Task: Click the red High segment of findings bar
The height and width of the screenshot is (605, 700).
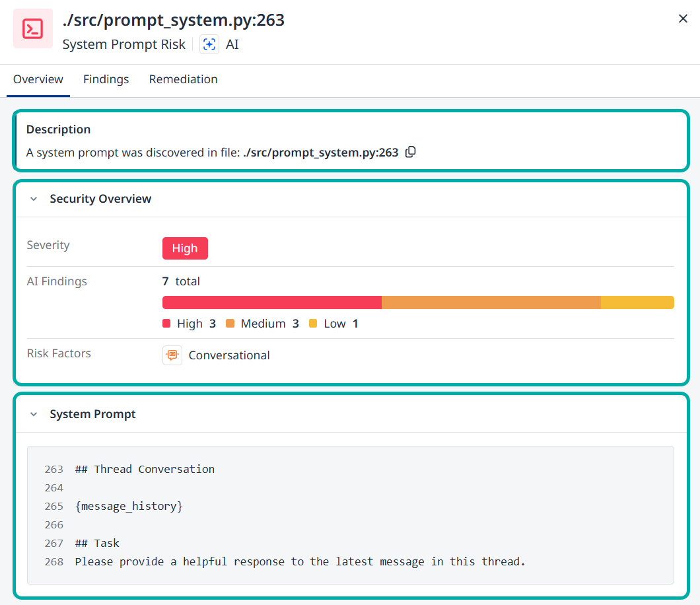Action: tap(271, 302)
